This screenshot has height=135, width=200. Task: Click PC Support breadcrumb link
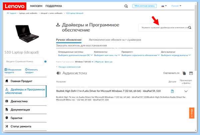pos(12,13)
